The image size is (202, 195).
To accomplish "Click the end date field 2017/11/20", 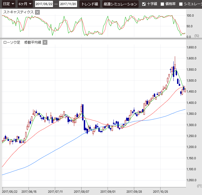I will (x=68, y=4).
